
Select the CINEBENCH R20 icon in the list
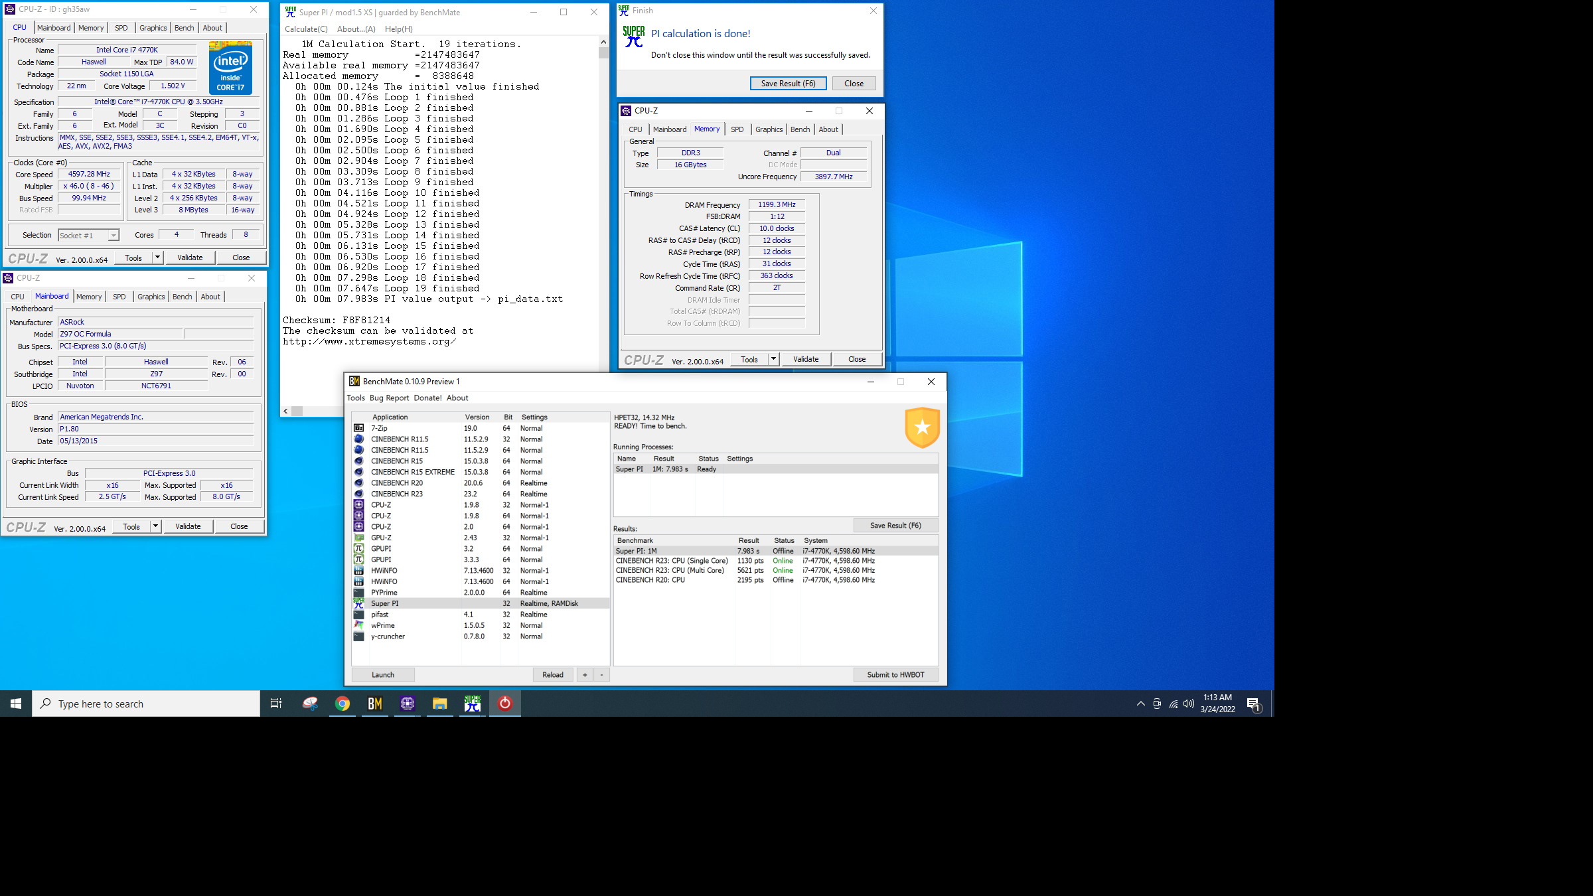358,483
